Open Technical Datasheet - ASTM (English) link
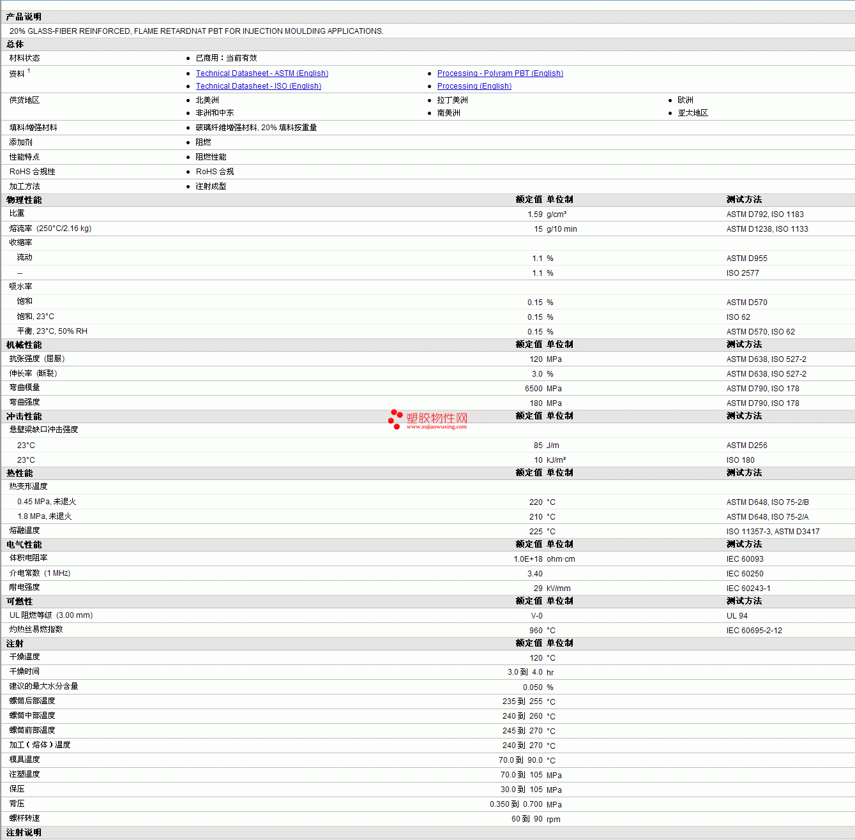This screenshot has height=840, width=855. [262, 73]
